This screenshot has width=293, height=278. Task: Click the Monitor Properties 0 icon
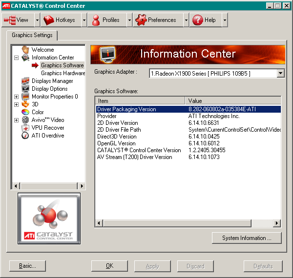(25, 97)
